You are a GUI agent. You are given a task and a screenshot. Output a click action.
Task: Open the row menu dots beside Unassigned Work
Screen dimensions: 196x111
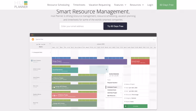50,52
